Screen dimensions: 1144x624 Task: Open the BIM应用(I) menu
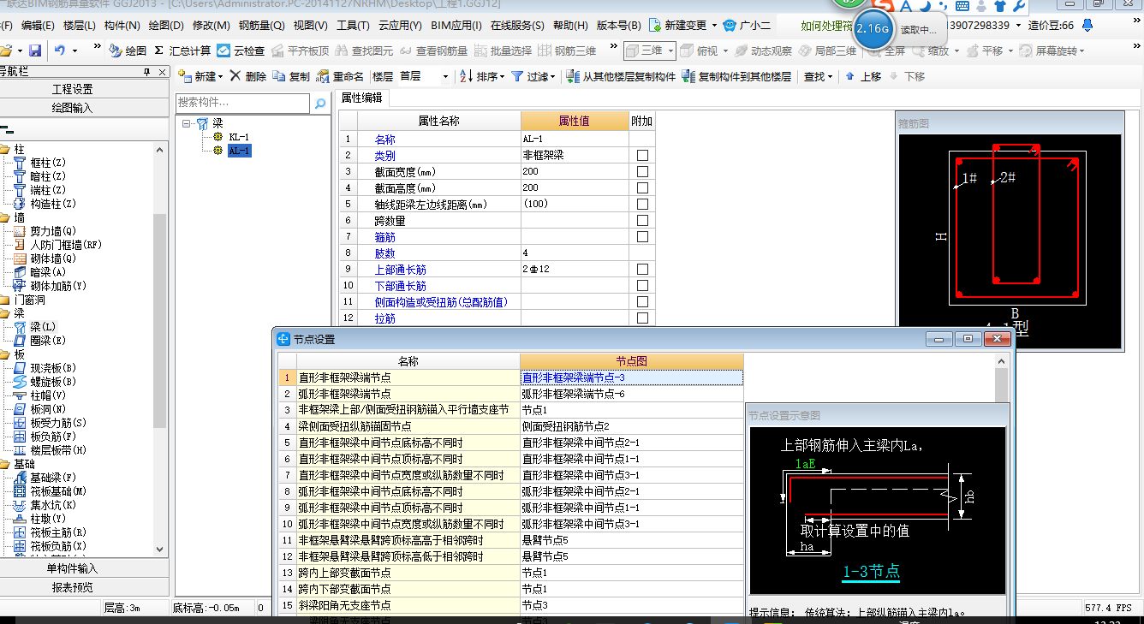coord(456,26)
